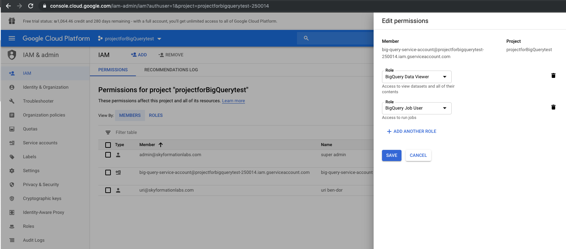This screenshot has height=249, width=566.
Task: Click the search magnifier icon
Action: pos(306,38)
